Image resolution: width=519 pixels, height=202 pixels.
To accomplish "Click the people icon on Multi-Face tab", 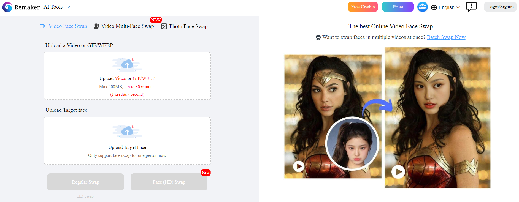I will pyautogui.click(x=97, y=26).
